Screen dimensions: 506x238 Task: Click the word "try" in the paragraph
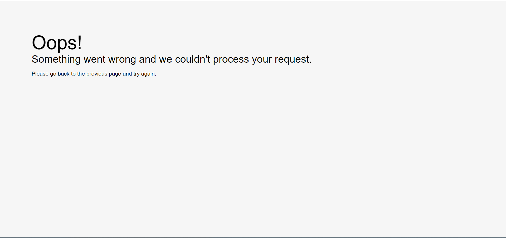point(137,74)
